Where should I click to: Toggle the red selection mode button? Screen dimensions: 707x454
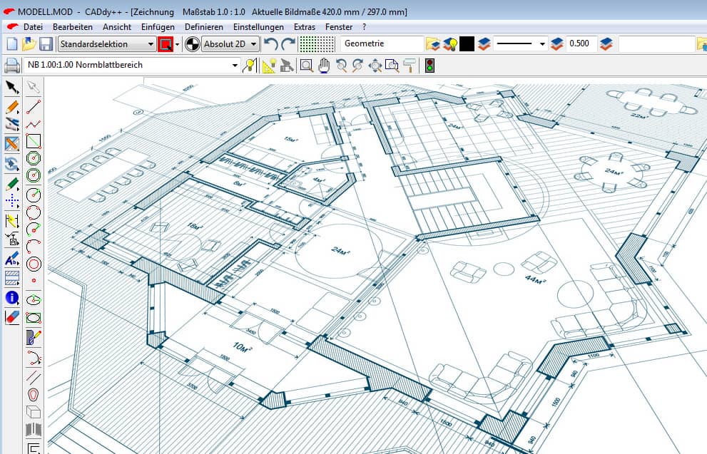click(x=166, y=44)
